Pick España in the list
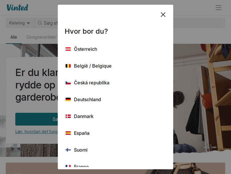The image size is (231, 174). tap(115, 133)
